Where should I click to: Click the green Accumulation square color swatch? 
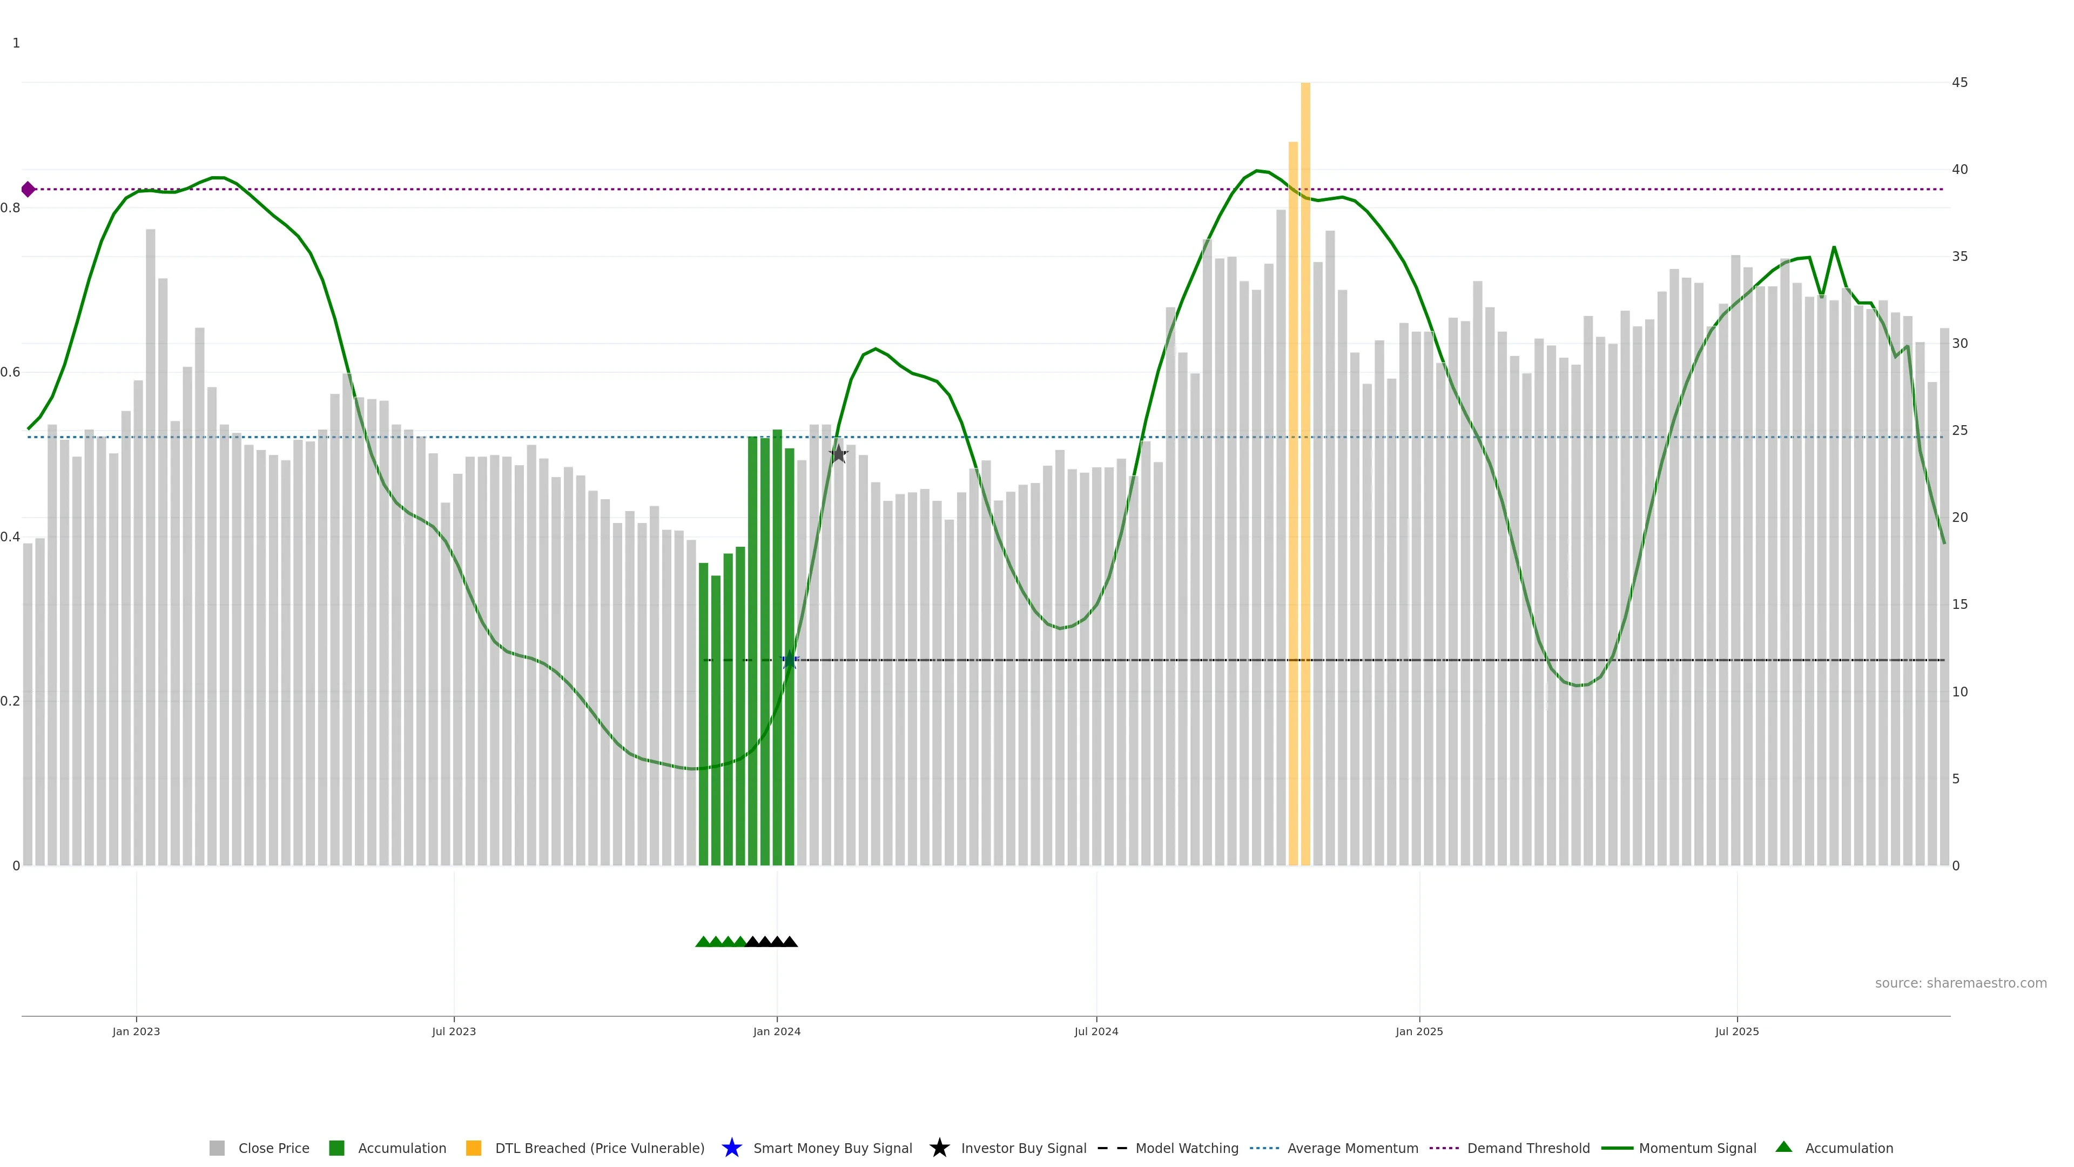[x=336, y=1149]
